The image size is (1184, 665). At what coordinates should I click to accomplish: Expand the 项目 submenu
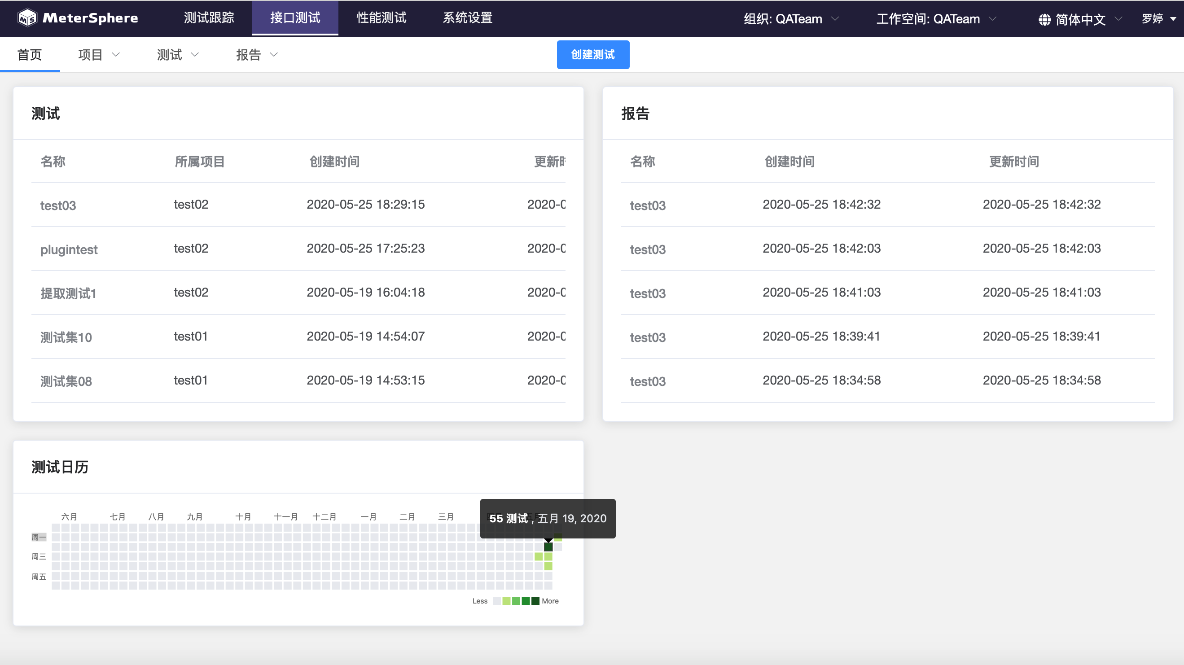coord(99,55)
